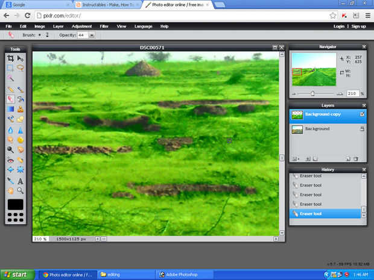Select the Move tool
The width and height of the screenshot is (374, 280).
tap(21, 58)
